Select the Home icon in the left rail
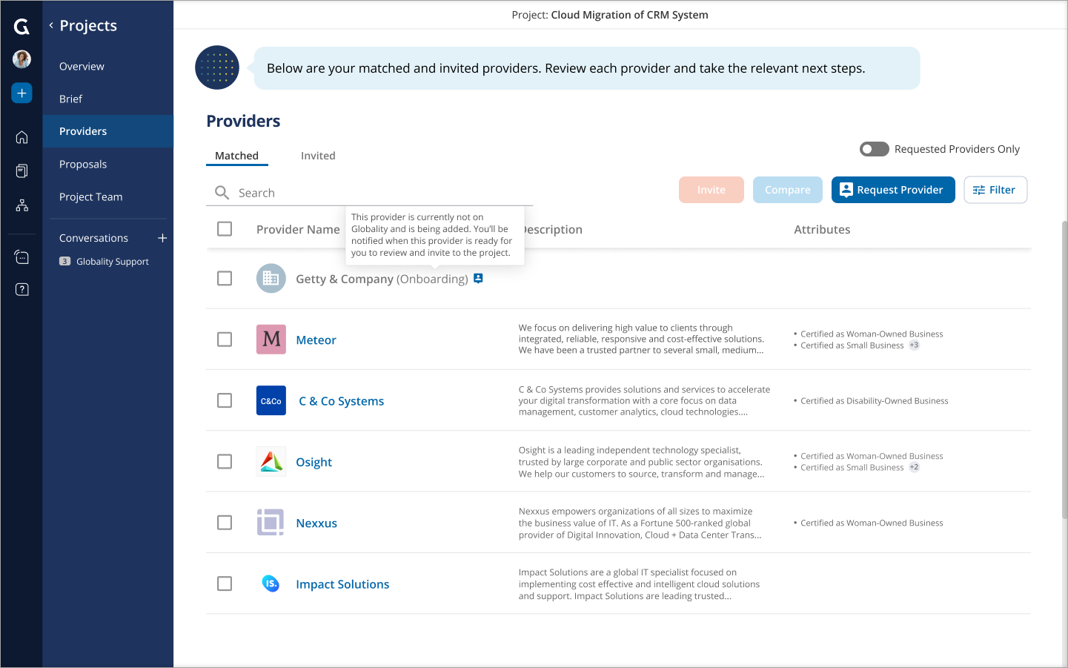 pyautogui.click(x=21, y=136)
